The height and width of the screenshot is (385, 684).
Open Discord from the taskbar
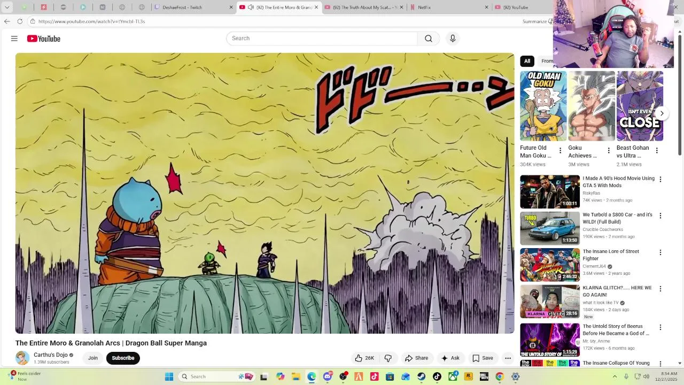(328, 376)
